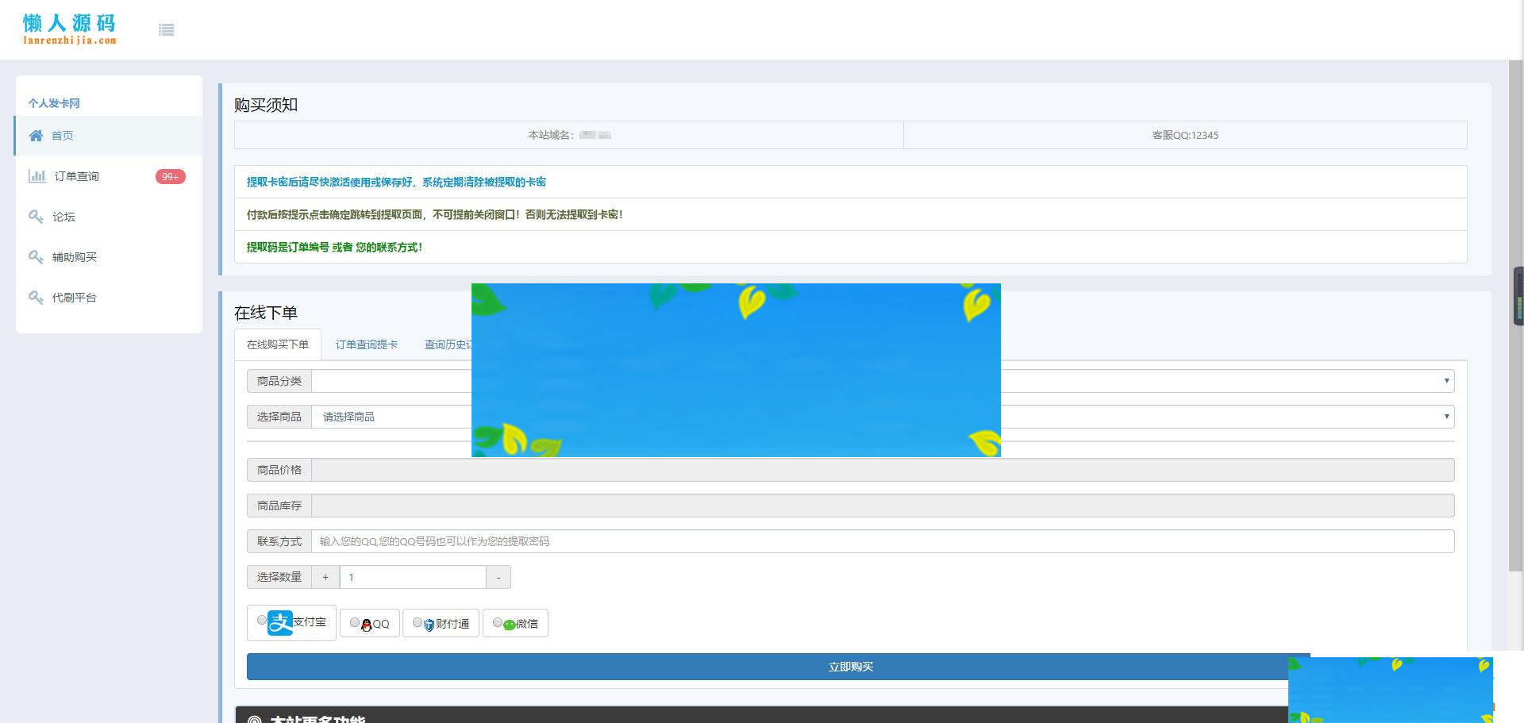Click the 99+ order badge
This screenshot has width=1524, height=723.
[170, 177]
